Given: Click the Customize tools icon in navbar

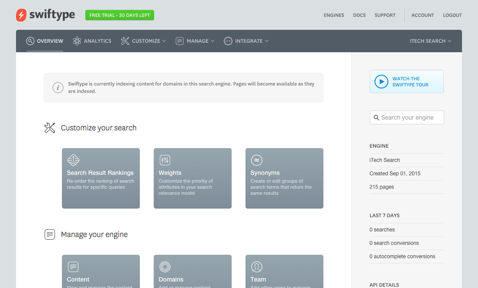Looking at the screenshot, I should pyautogui.click(x=125, y=41).
